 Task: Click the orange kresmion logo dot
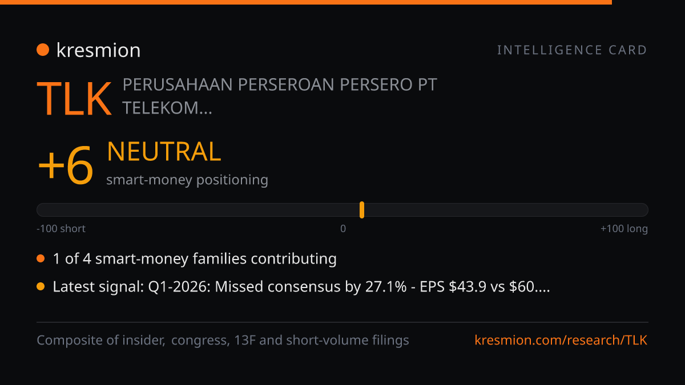[x=43, y=50]
